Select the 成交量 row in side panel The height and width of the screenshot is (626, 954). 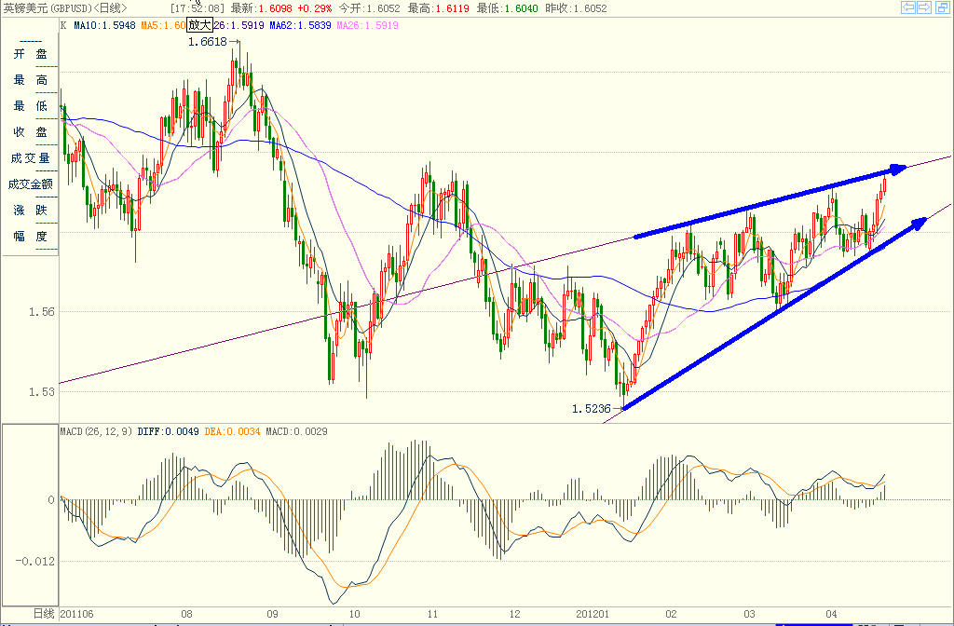click(31, 158)
